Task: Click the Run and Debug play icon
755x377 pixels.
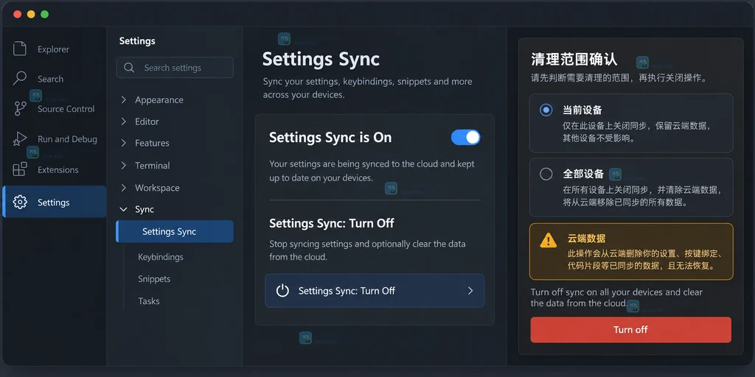Action: tap(20, 139)
